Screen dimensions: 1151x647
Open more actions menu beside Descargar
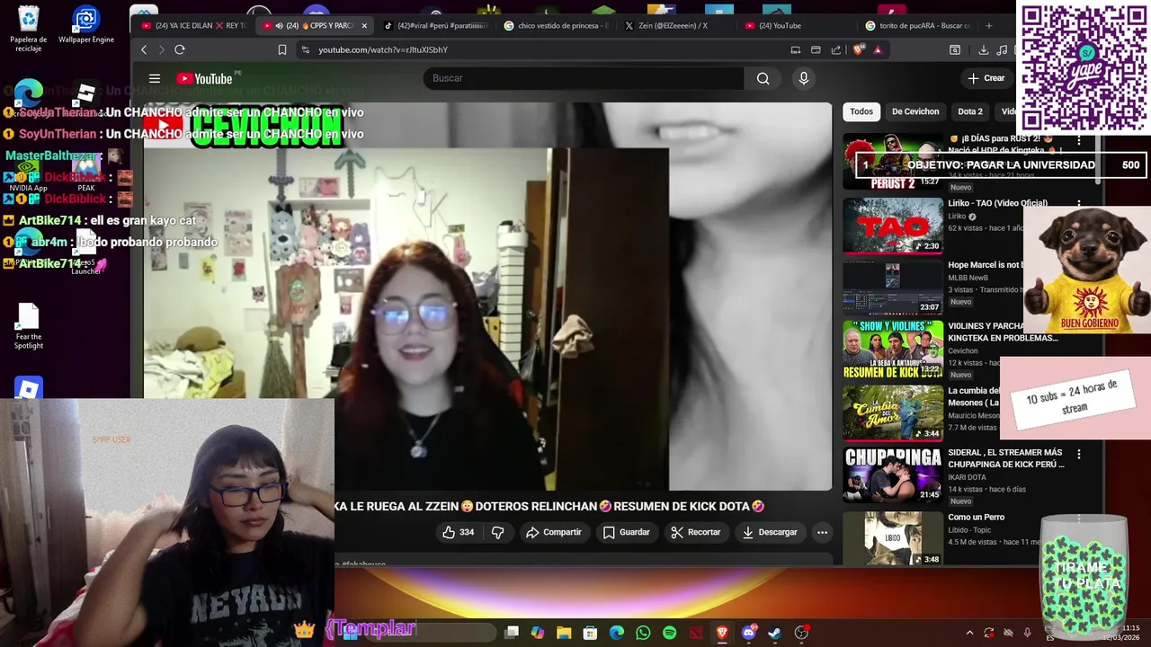point(822,532)
